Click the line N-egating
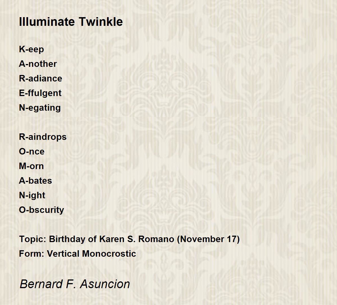Screen dimensions: 337x305 (x=40, y=108)
